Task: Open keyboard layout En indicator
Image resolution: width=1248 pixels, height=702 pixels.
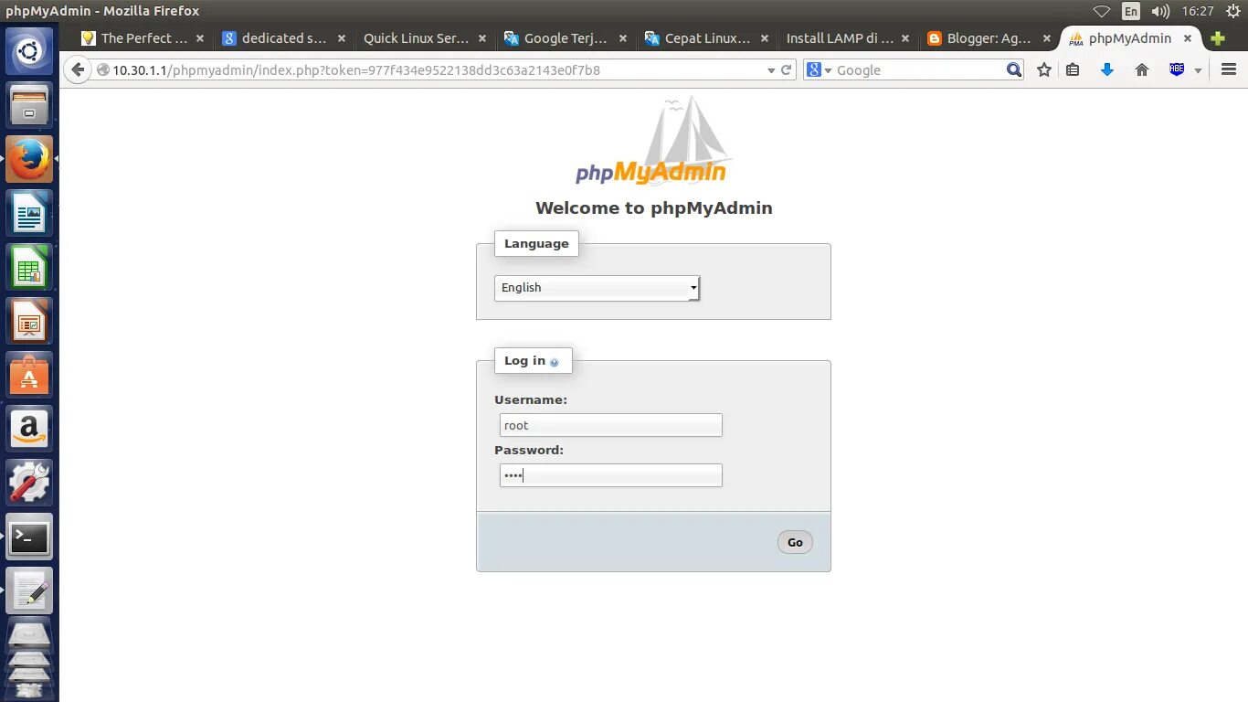Action: pos(1131,11)
